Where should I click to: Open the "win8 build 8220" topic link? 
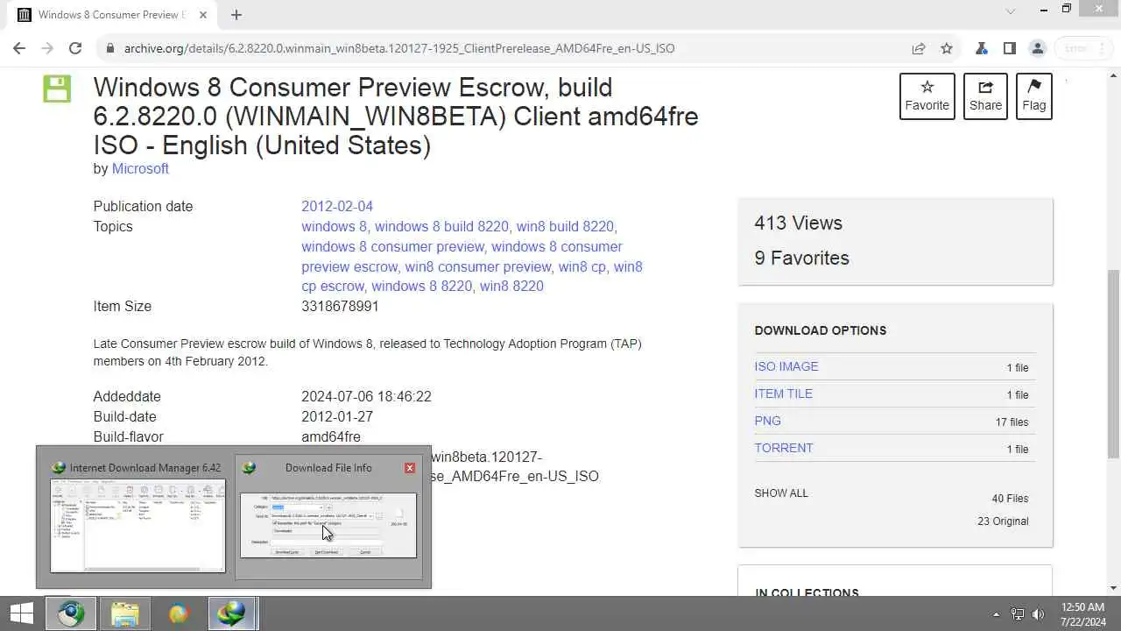(566, 226)
